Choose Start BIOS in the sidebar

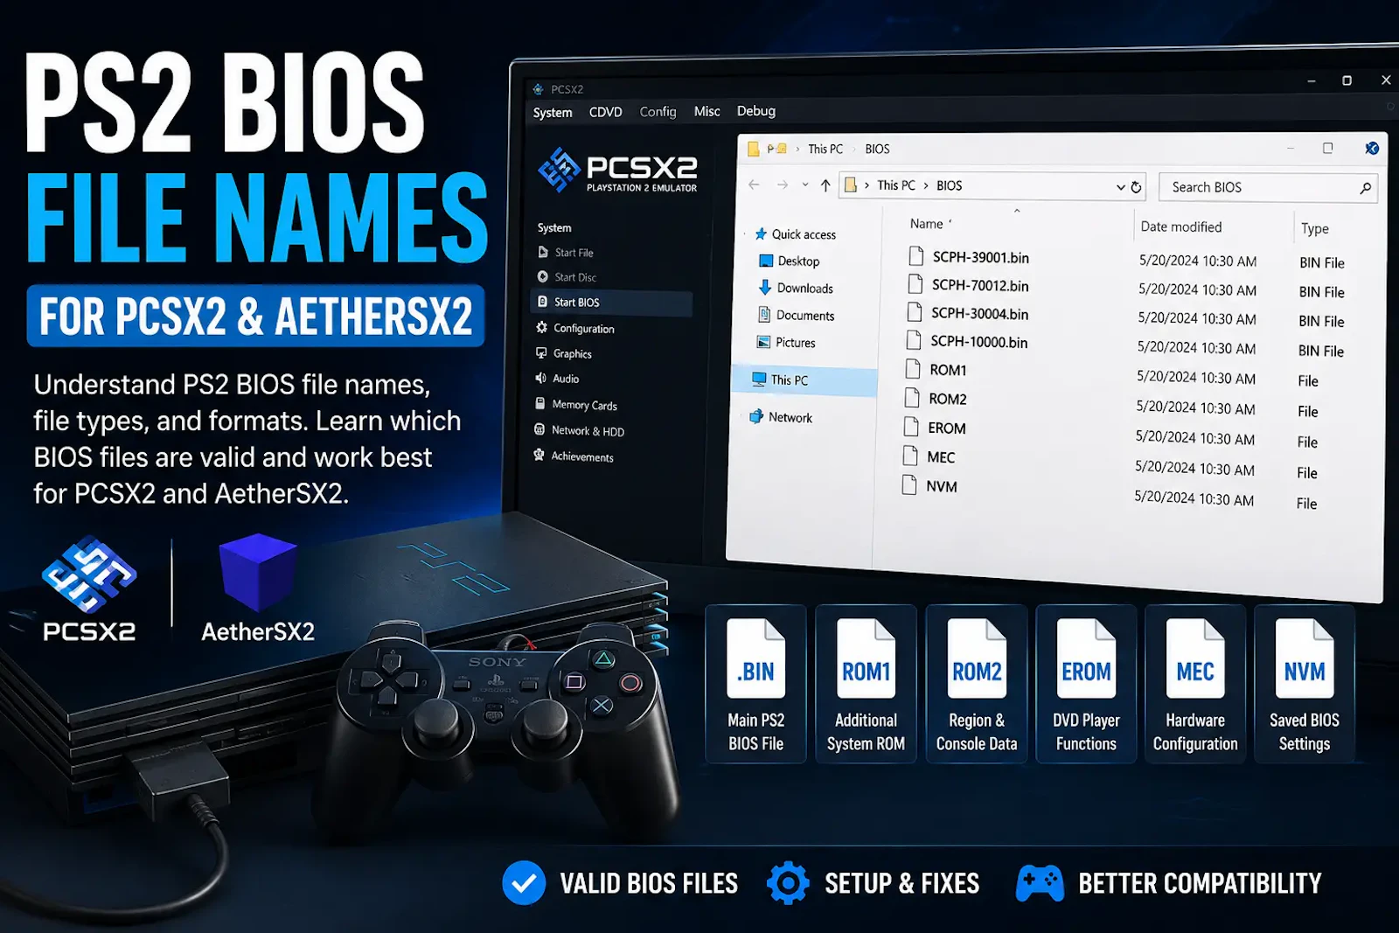click(611, 303)
